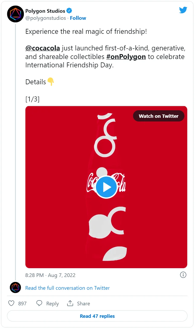The height and width of the screenshot is (329, 195).
Task: Click the @polygonstudios handle
Action: click(46, 18)
